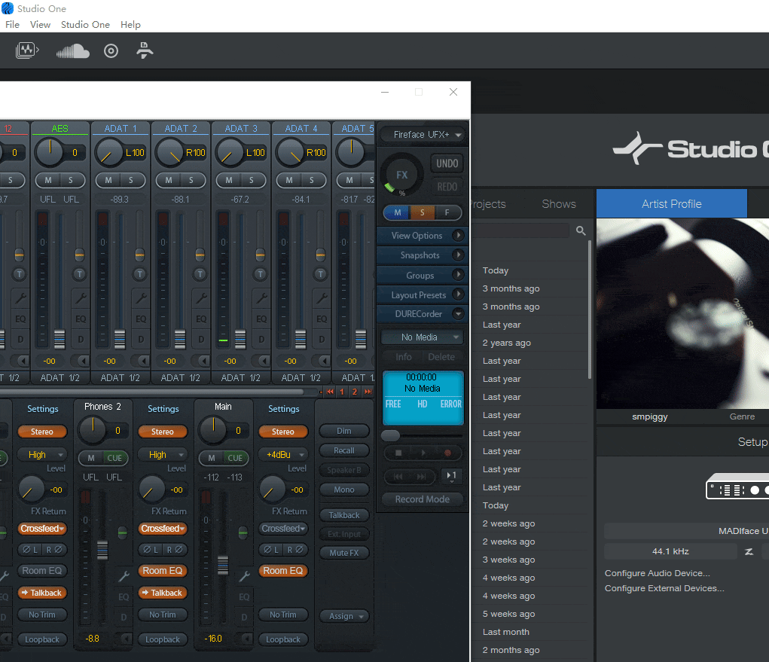This screenshot has width=769, height=662.
Task: Enable CUE on Phones 2 output
Action: 114,458
